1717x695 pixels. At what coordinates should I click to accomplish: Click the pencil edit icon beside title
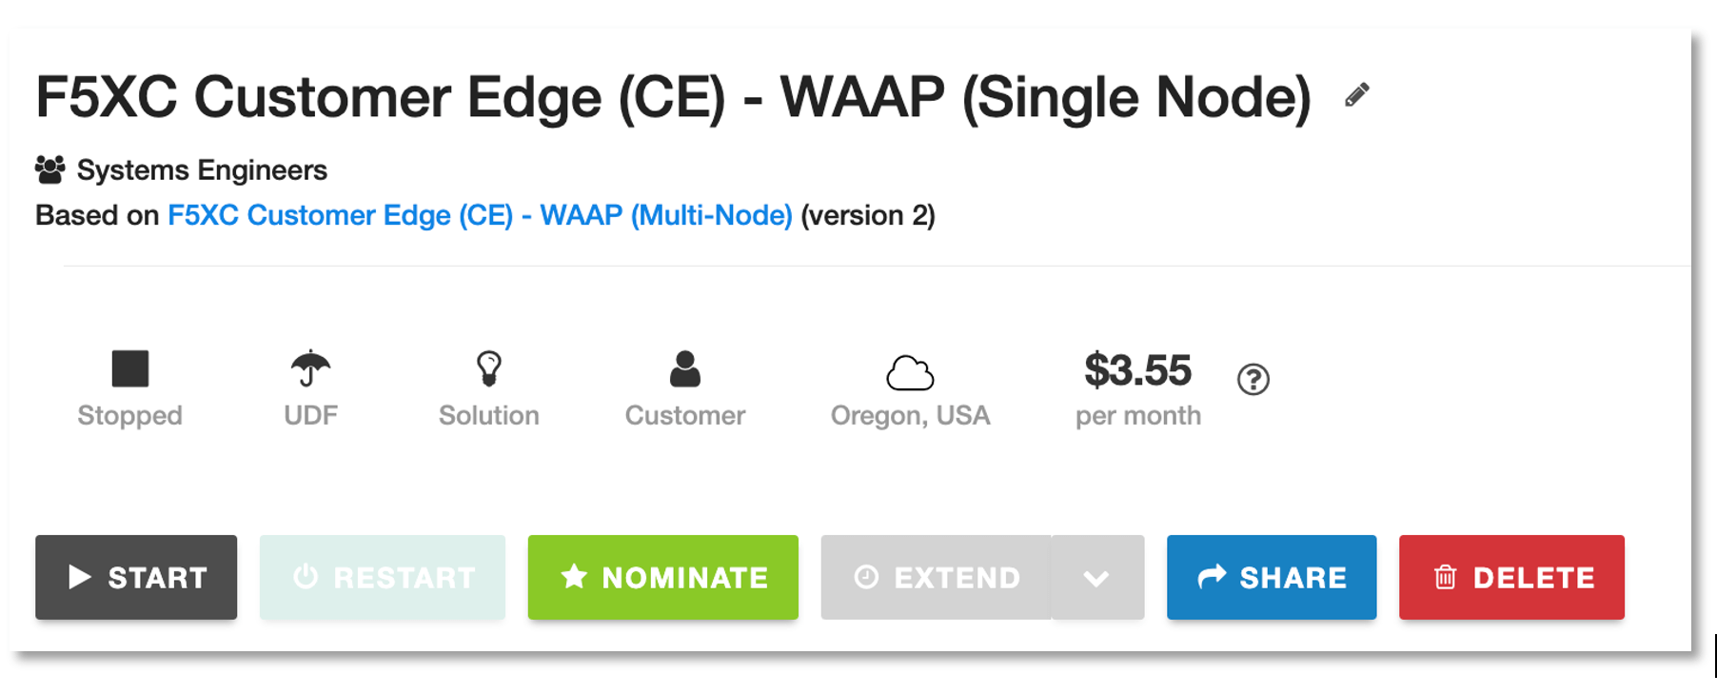click(1357, 95)
